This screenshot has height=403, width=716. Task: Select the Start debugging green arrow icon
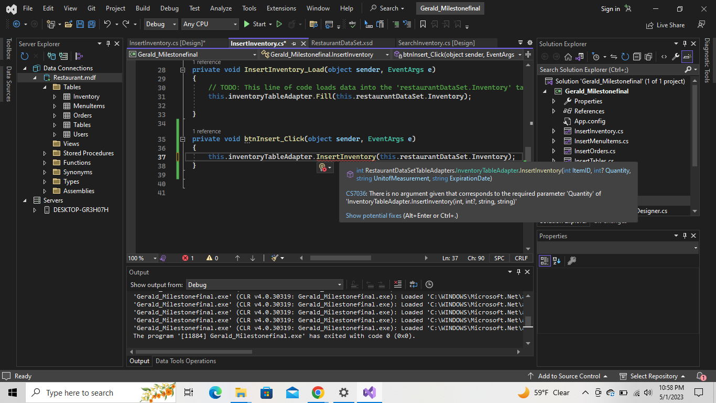point(246,24)
